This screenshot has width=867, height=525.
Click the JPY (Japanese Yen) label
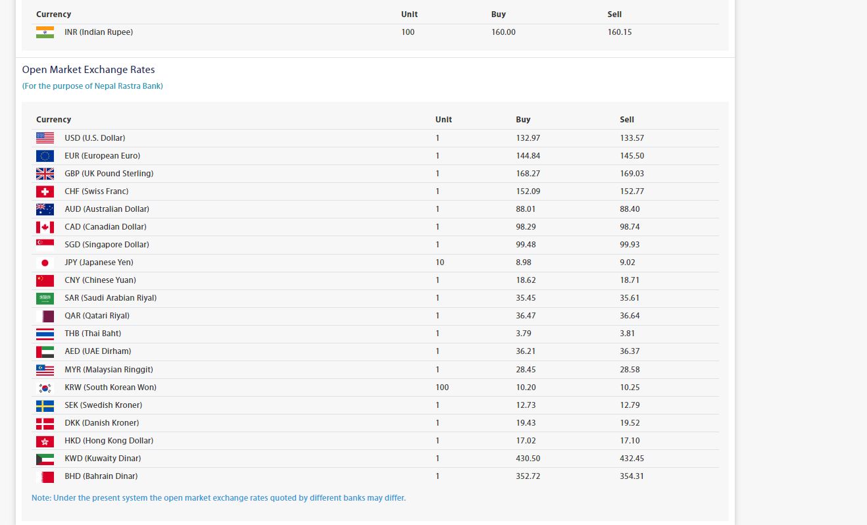point(99,262)
